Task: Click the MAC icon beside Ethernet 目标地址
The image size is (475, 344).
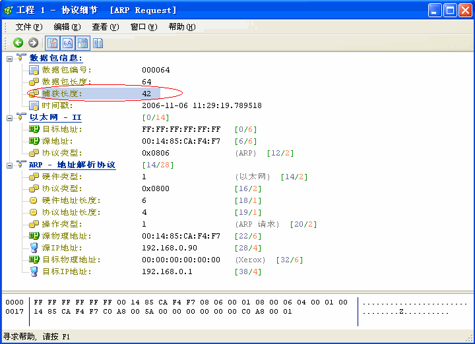Action: tap(34, 129)
